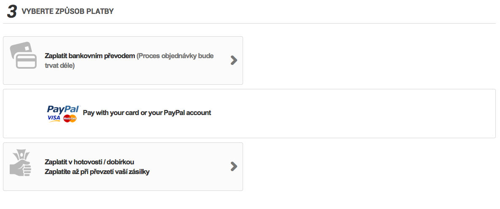The height and width of the screenshot is (209, 500).
Task: Click the MasterCard circles logo
Action: point(70,119)
